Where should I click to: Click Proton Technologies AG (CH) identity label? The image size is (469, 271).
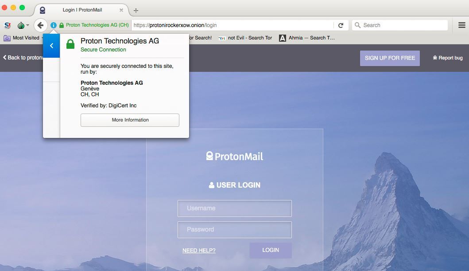click(x=97, y=25)
